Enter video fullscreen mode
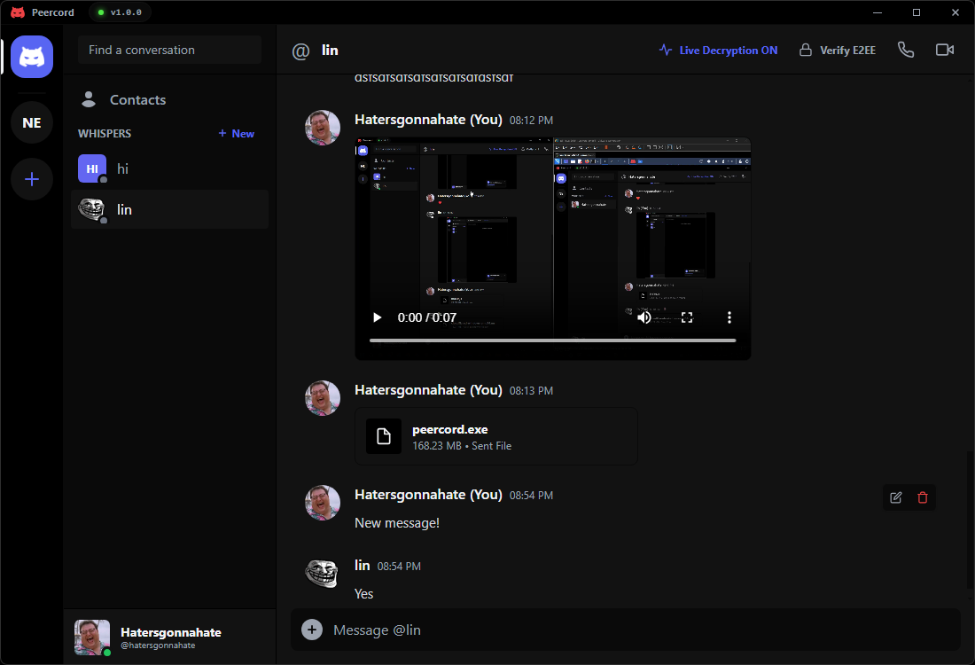 click(687, 318)
